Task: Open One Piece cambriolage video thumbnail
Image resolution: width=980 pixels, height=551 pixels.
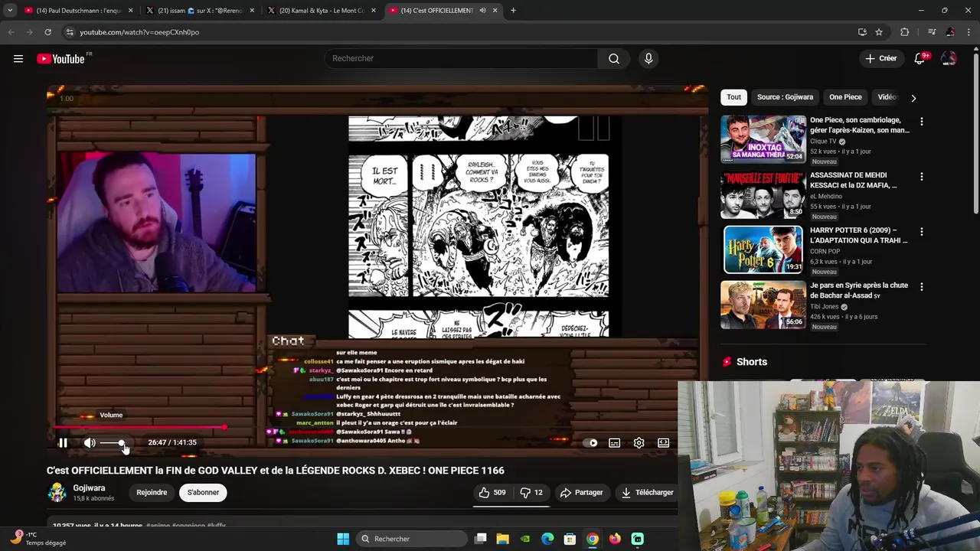Action: pos(763,139)
